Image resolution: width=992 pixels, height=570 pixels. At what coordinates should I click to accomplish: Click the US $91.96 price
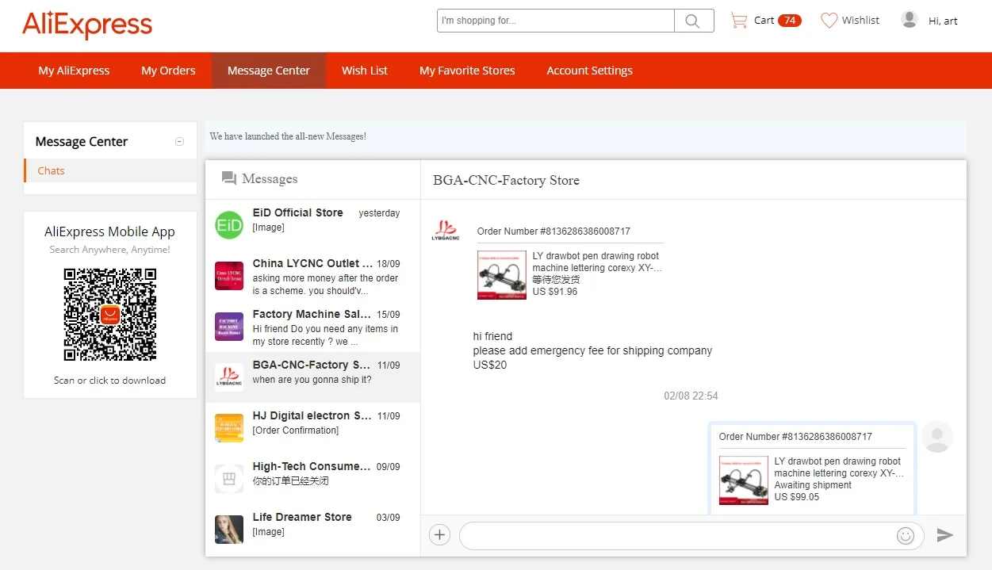click(555, 292)
